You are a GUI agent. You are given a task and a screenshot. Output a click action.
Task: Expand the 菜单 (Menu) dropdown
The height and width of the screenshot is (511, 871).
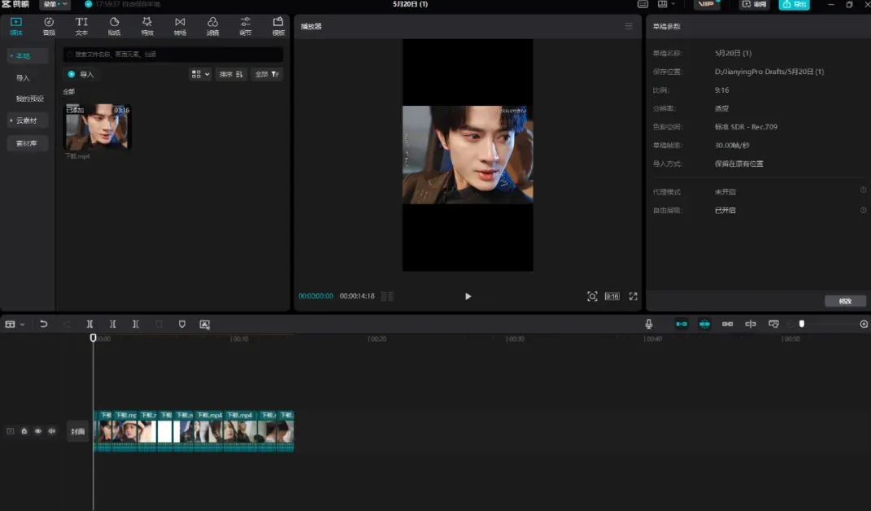click(x=55, y=5)
